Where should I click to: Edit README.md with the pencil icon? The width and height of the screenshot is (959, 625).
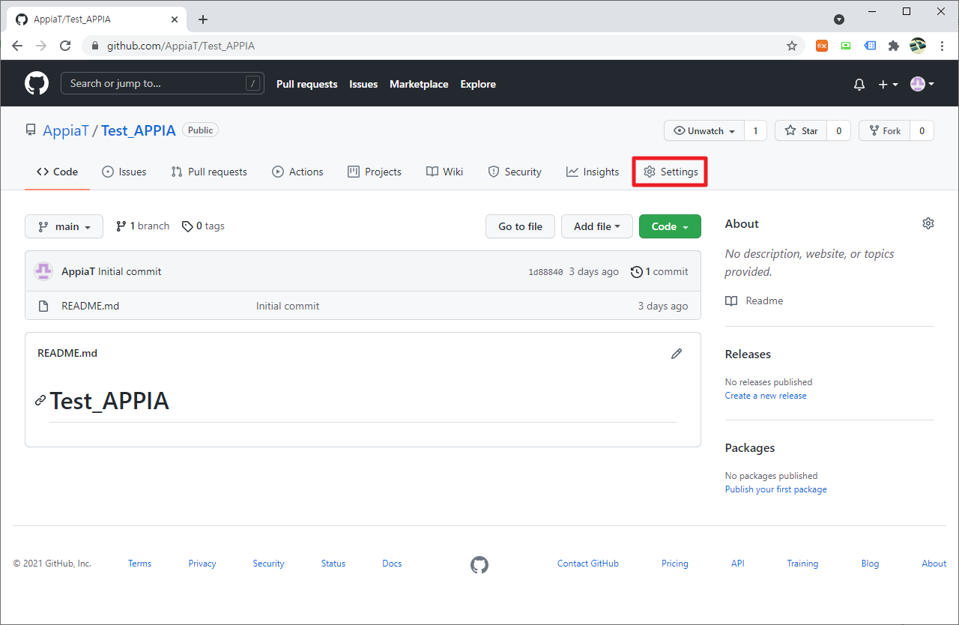(677, 354)
